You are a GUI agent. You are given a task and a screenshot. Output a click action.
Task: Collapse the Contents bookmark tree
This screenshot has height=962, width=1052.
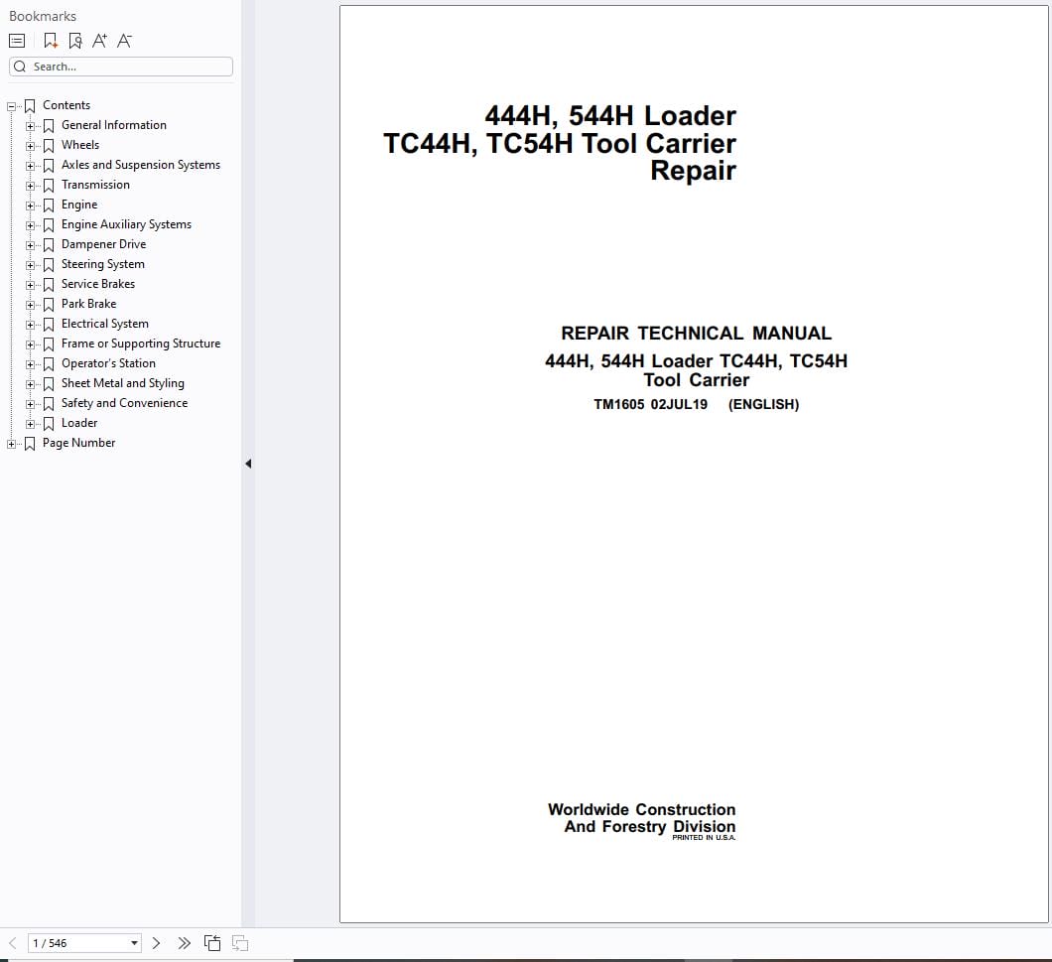11,106
